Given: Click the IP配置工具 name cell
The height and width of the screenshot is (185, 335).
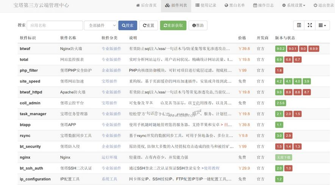Looking at the screenshot, I should click(70, 179).
